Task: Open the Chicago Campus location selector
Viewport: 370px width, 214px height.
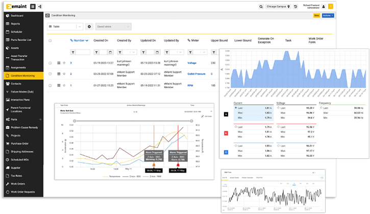Action: (x=278, y=7)
